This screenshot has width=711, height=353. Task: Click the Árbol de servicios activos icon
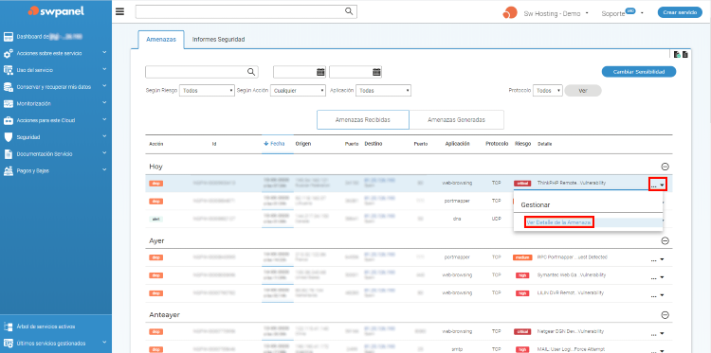(9, 327)
